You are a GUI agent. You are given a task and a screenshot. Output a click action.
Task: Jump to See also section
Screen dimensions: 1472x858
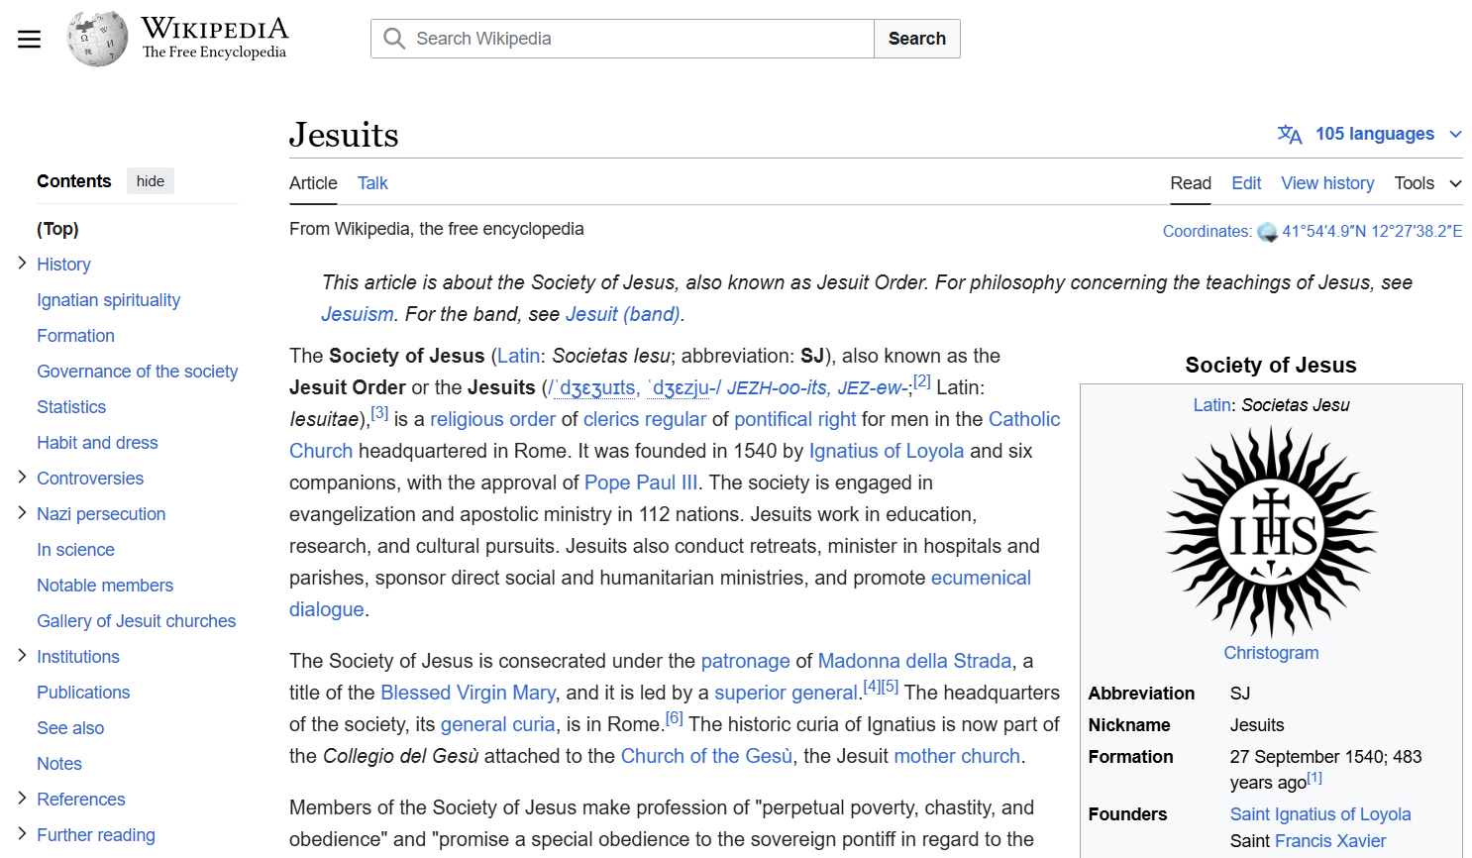(70, 728)
